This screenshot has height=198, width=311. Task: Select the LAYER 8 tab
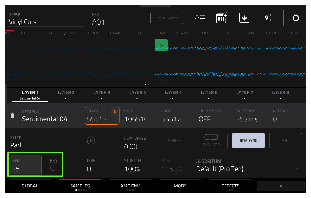(x=280, y=95)
